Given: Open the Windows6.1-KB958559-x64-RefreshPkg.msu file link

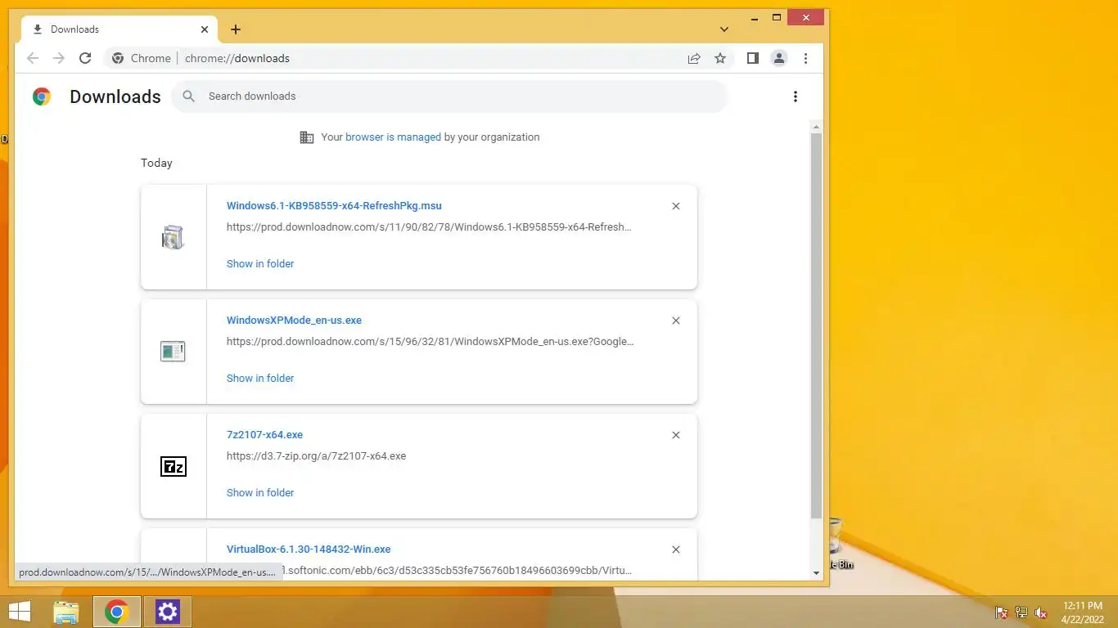Looking at the screenshot, I should coord(334,206).
